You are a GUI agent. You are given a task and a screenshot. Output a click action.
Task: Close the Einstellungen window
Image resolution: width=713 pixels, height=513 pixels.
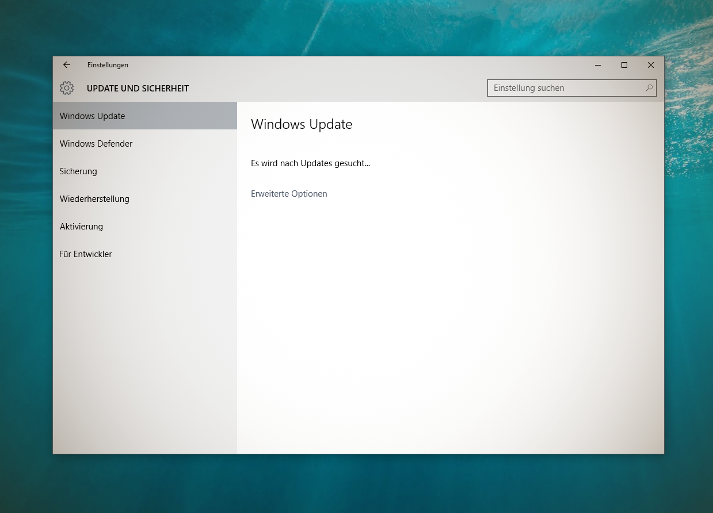point(651,65)
